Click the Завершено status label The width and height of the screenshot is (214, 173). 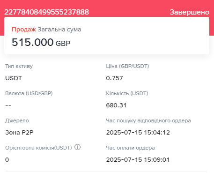click(189, 12)
